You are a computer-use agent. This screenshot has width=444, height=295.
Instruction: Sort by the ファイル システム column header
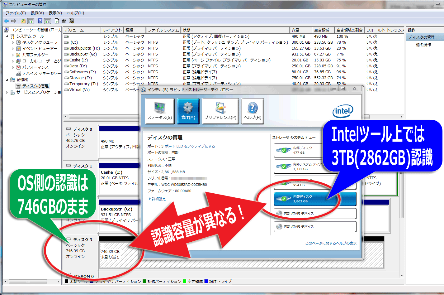click(163, 30)
